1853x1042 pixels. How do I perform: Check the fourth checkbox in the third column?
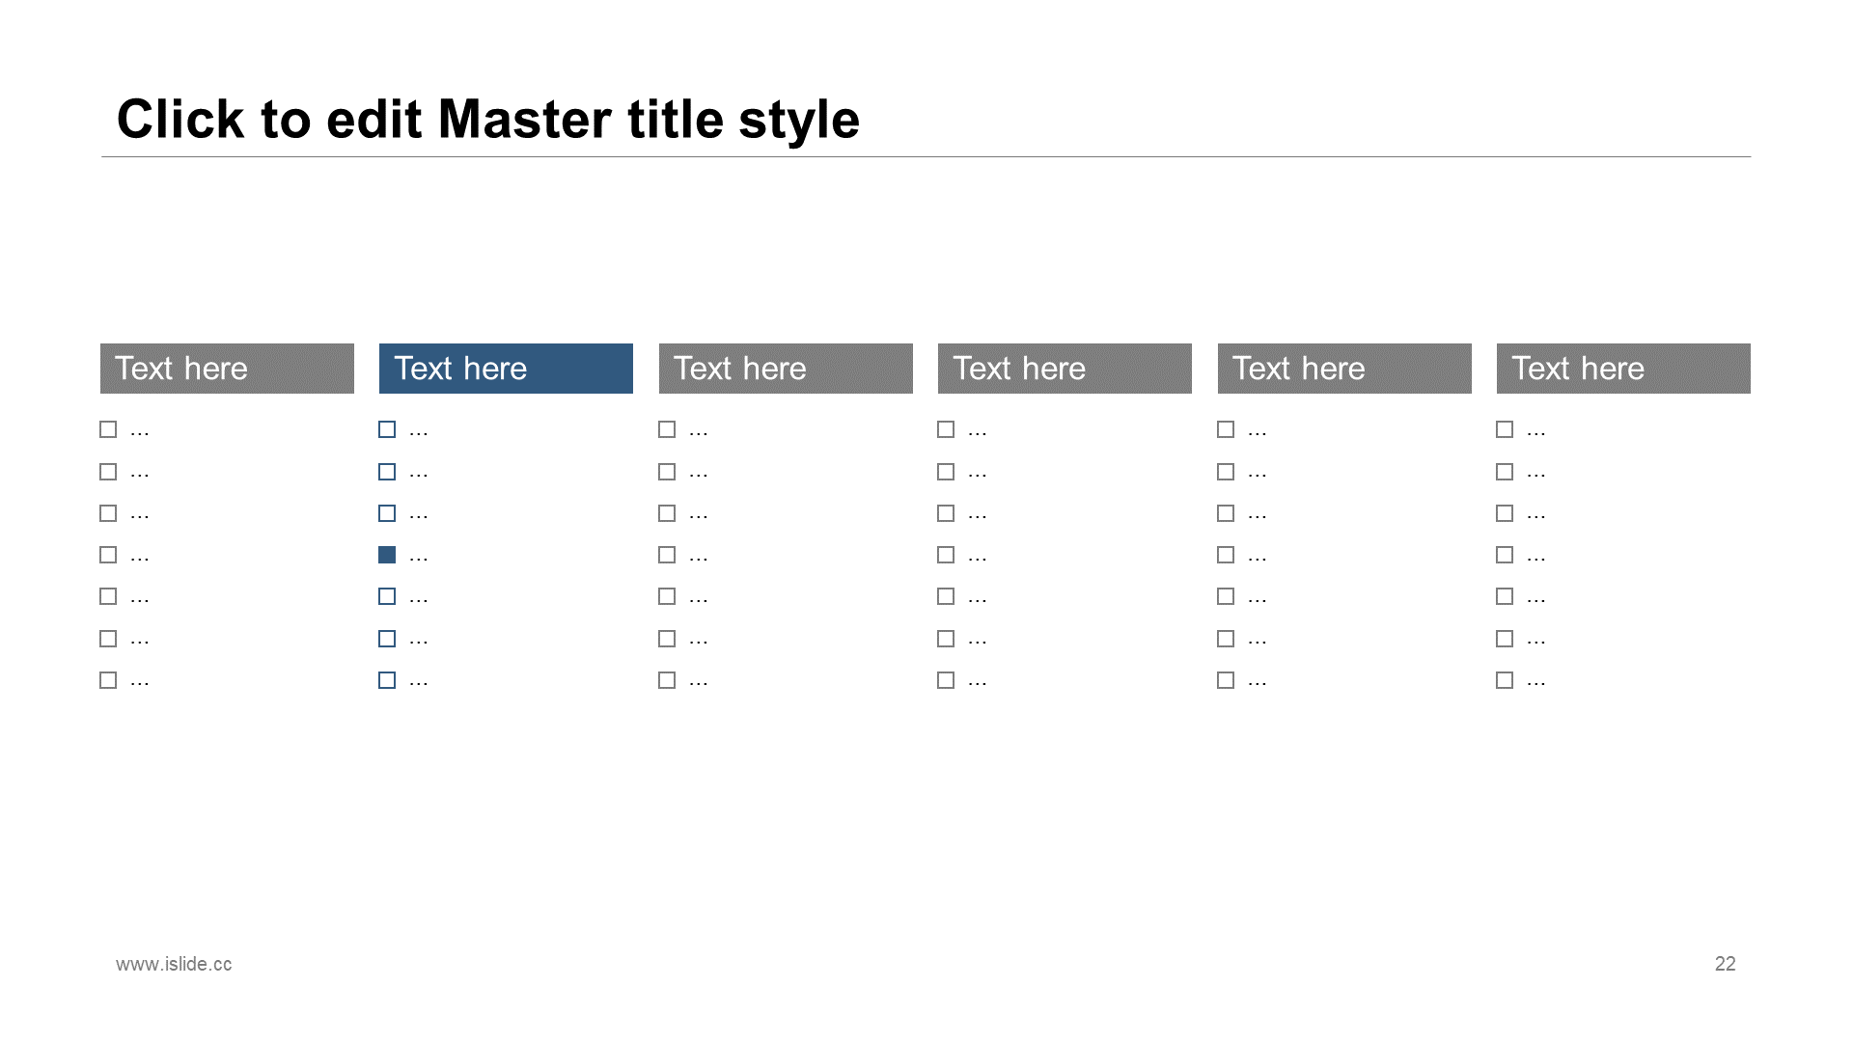point(667,555)
